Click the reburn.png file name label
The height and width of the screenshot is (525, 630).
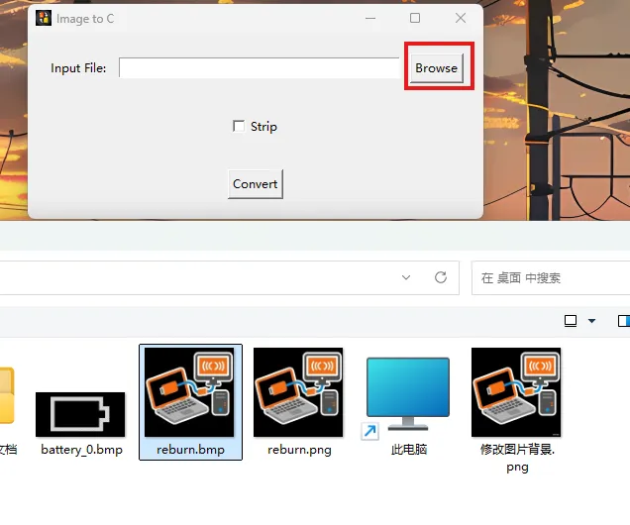[x=299, y=450]
